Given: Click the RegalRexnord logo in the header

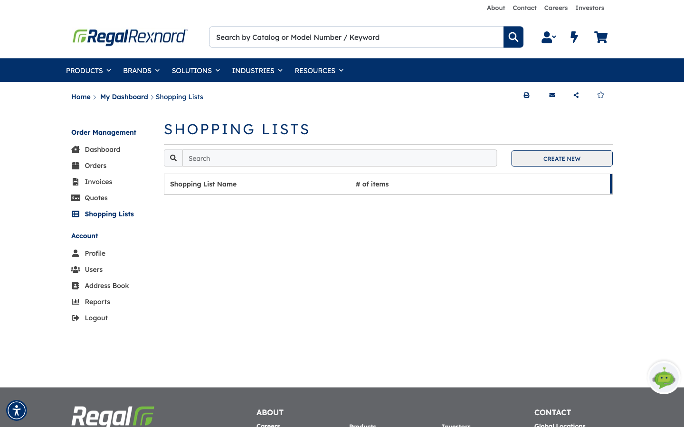Looking at the screenshot, I should (x=130, y=37).
